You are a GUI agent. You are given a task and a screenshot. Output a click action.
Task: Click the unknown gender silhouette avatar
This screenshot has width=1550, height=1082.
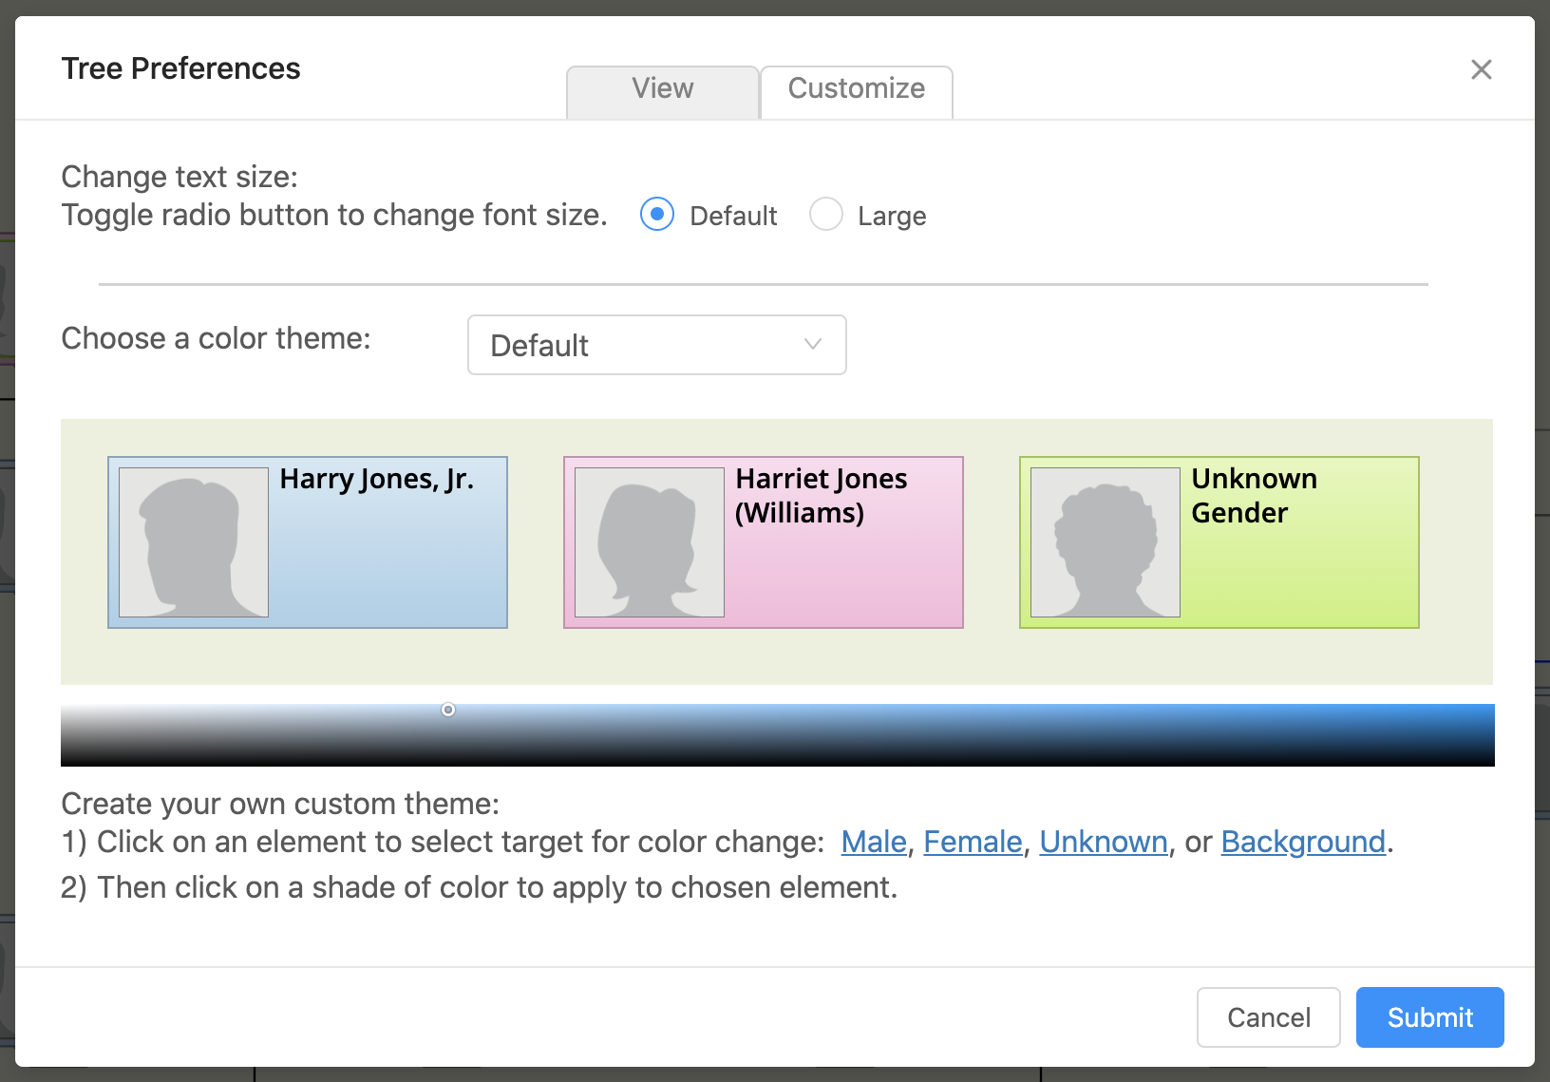tap(1106, 542)
